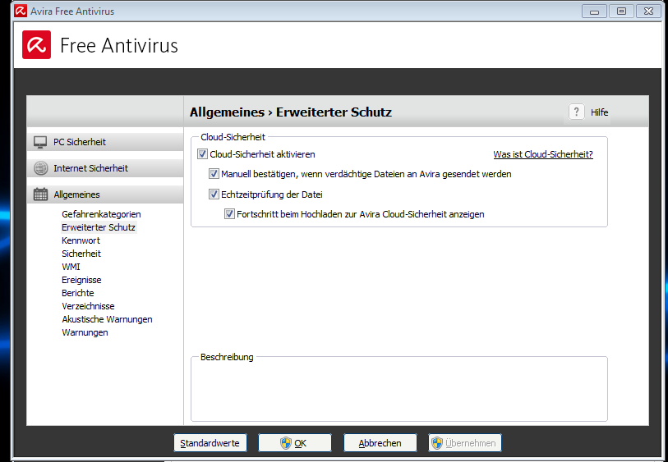
Task: Select Erweiterter Schutz in sidebar
Action: pos(99,227)
